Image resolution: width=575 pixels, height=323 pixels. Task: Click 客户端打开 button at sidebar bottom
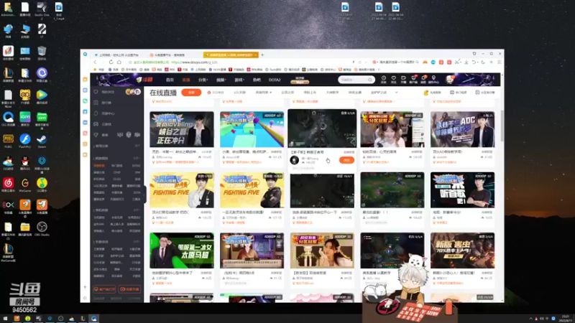tap(104, 289)
